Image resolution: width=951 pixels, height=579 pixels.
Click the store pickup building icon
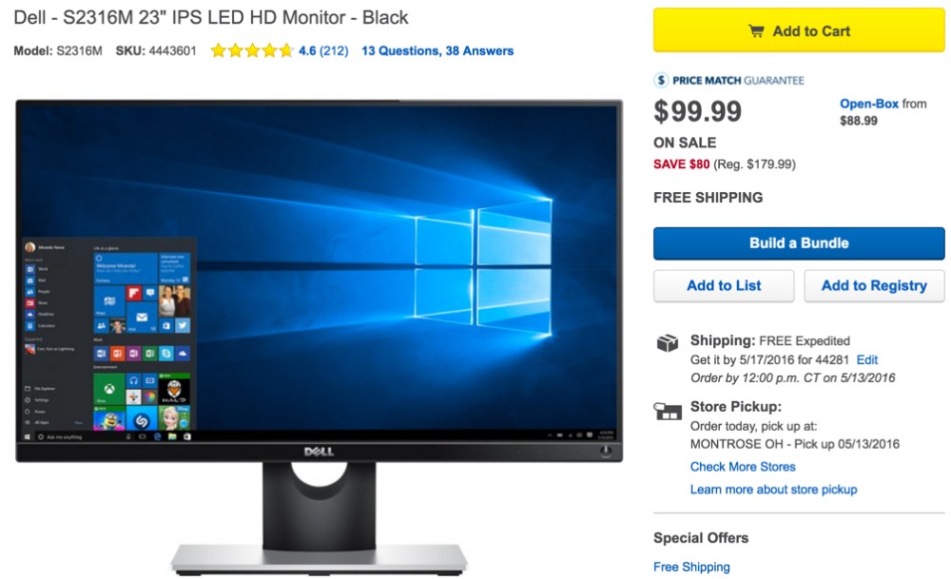pyautogui.click(x=668, y=411)
